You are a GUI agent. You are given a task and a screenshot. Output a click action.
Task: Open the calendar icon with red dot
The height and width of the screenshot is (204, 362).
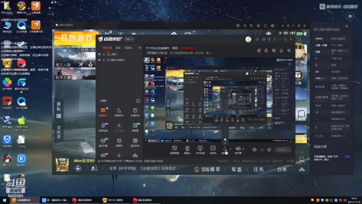coord(259,50)
